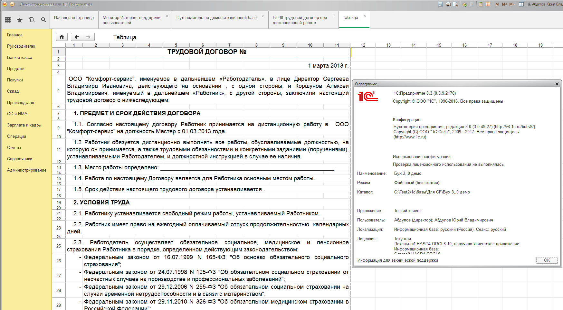Screen dimensions: 563x310
Task: Select row header 23 in spreadsheet
Action: pyautogui.click(x=58, y=228)
